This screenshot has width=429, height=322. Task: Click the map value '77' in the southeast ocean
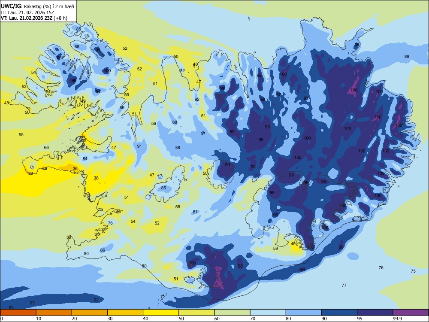(x=344, y=286)
